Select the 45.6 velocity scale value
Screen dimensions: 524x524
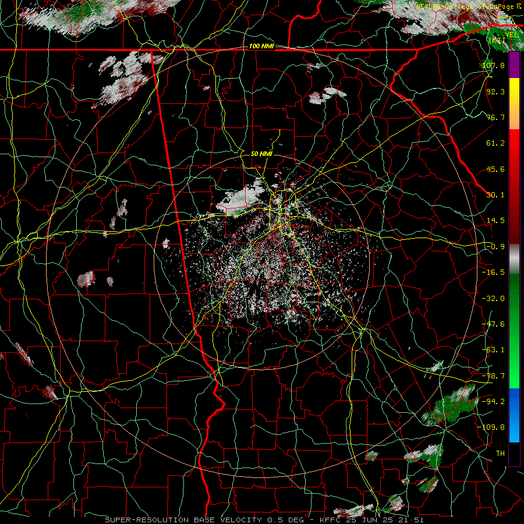[x=495, y=169]
